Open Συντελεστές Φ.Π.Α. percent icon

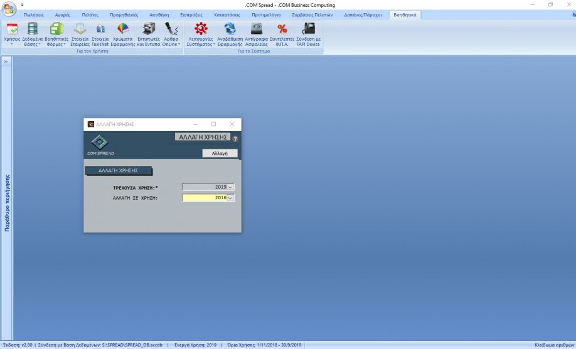[x=282, y=29]
